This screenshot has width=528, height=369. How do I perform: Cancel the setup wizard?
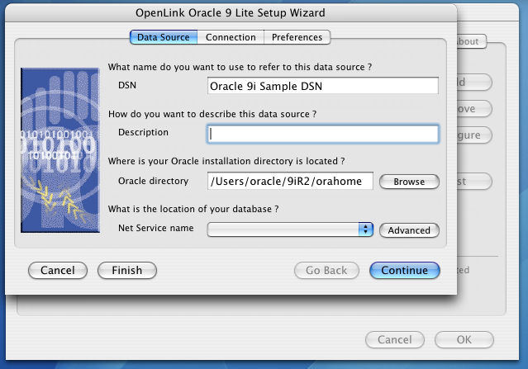58,271
